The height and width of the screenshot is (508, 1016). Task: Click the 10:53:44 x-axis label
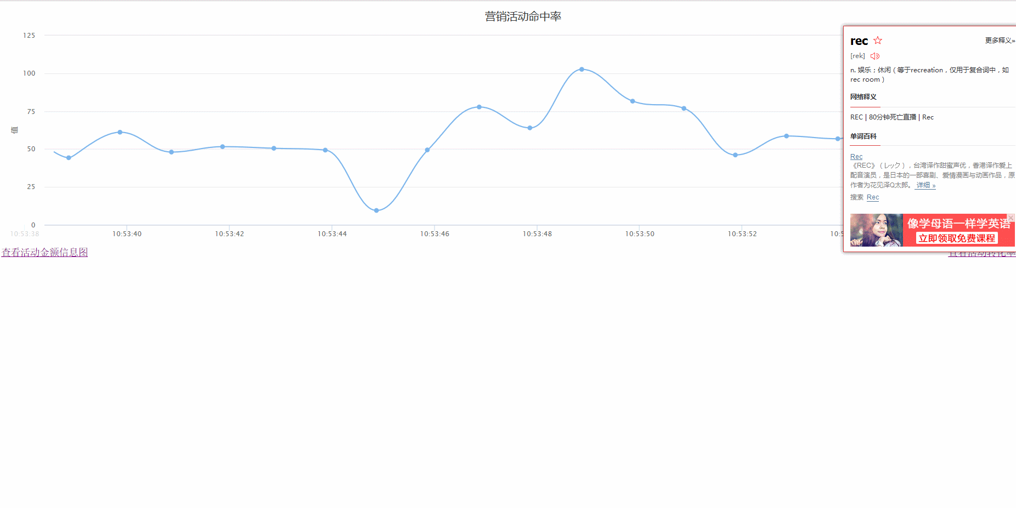click(332, 234)
